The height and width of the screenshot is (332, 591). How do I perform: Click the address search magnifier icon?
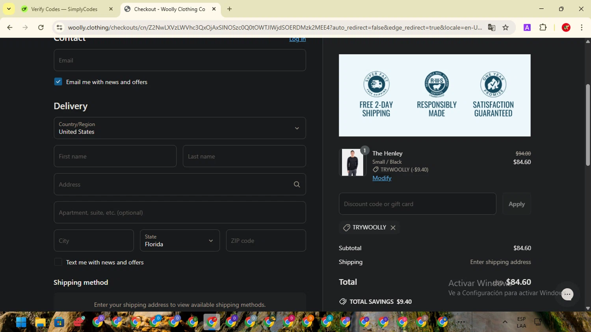(297, 184)
